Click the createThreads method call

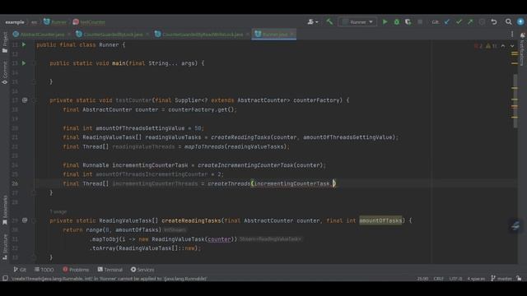229,183
